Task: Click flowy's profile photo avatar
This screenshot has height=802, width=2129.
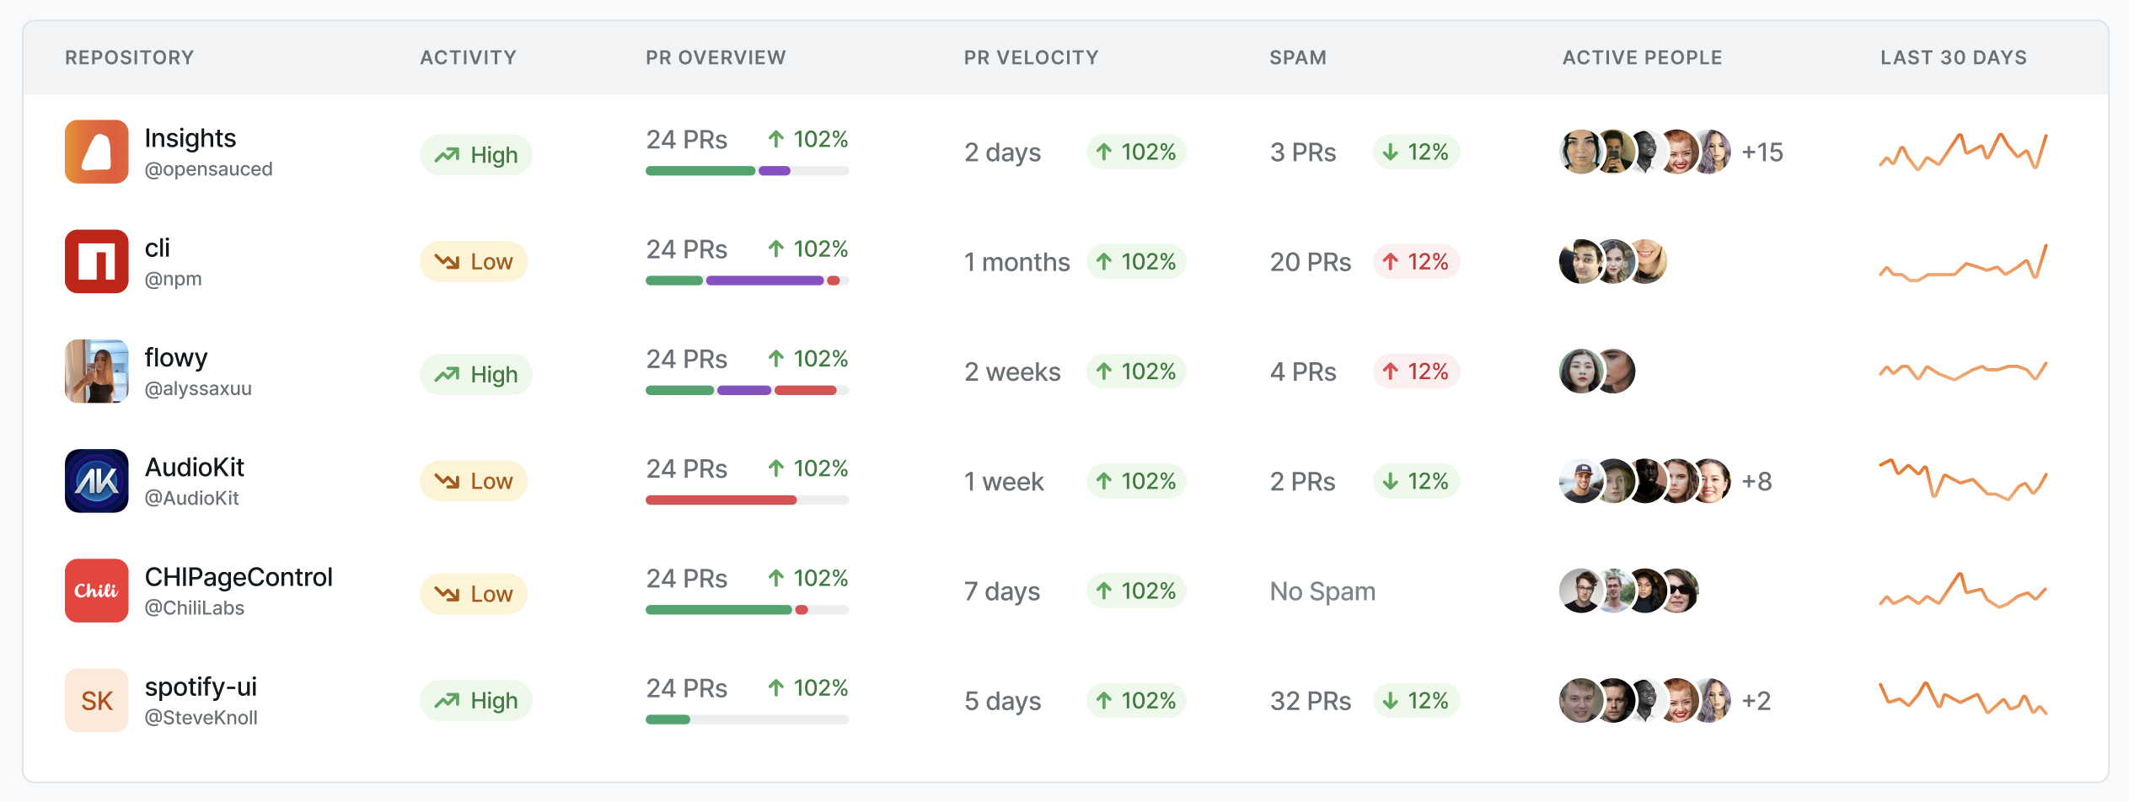Action: point(96,371)
